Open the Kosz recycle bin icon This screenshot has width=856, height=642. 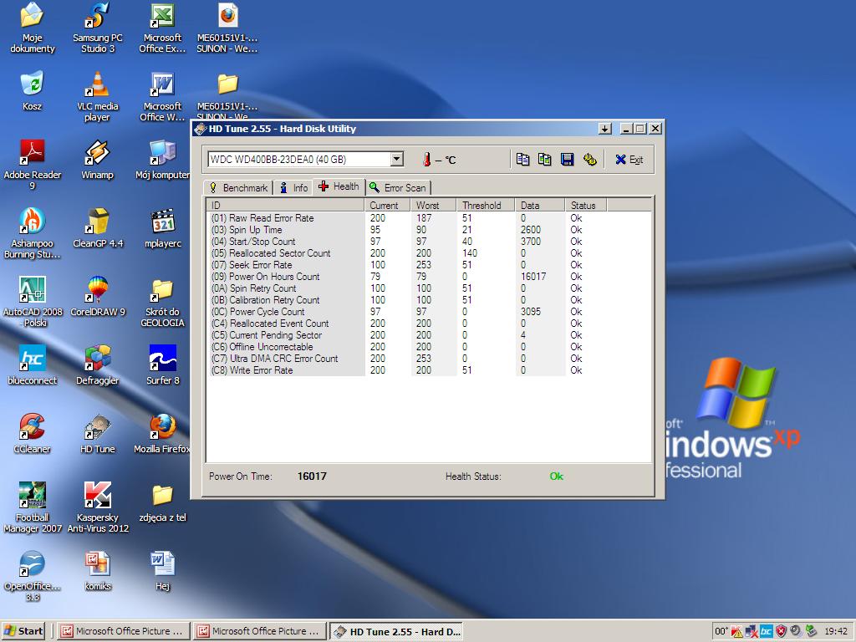pyautogui.click(x=33, y=90)
